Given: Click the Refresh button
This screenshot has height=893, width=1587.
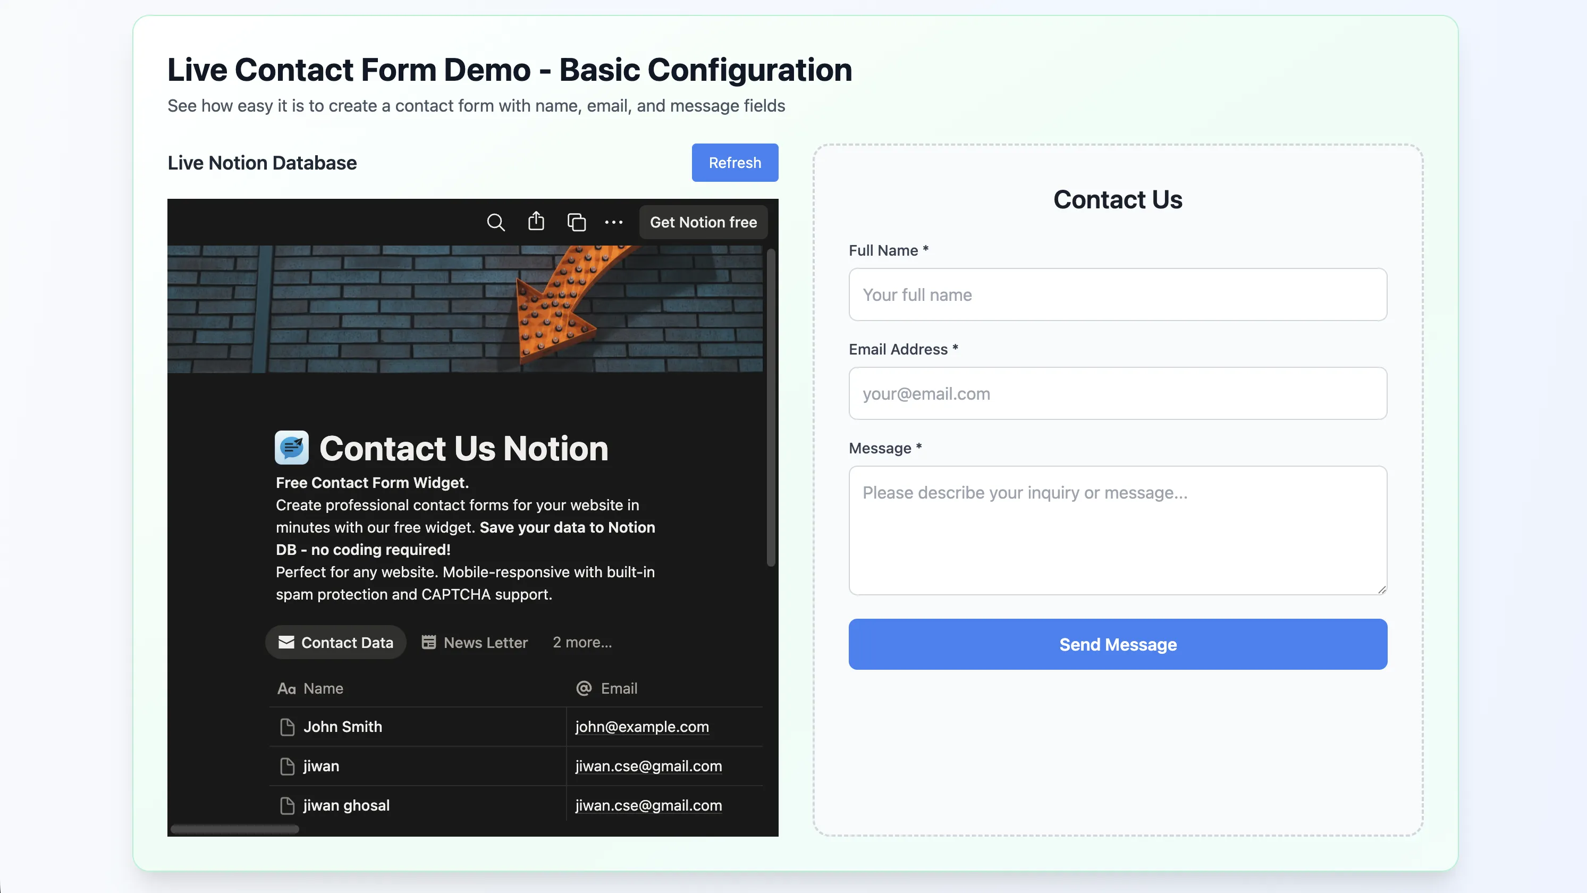Looking at the screenshot, I should tap(735, 162).
